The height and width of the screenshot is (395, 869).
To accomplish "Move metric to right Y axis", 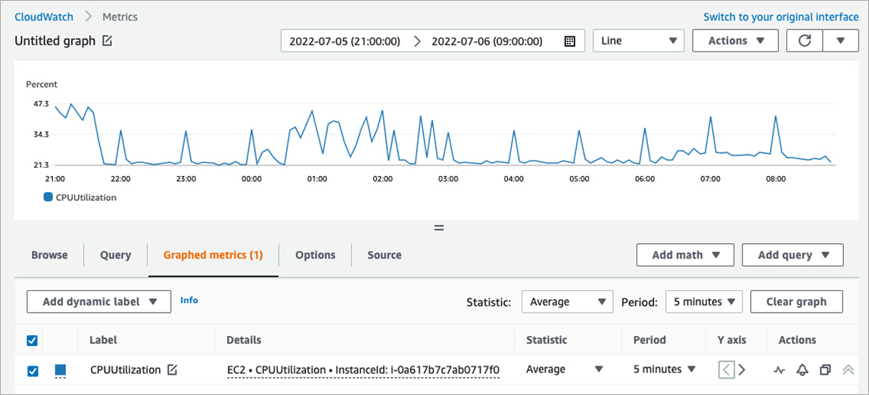I will coord(742,369).
